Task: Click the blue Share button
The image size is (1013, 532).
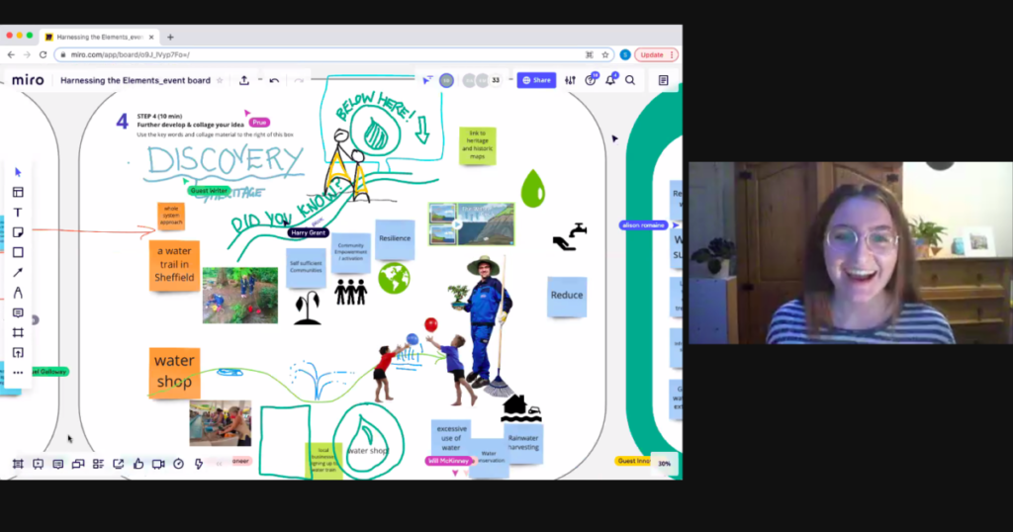Action: [x=536, y=80]
